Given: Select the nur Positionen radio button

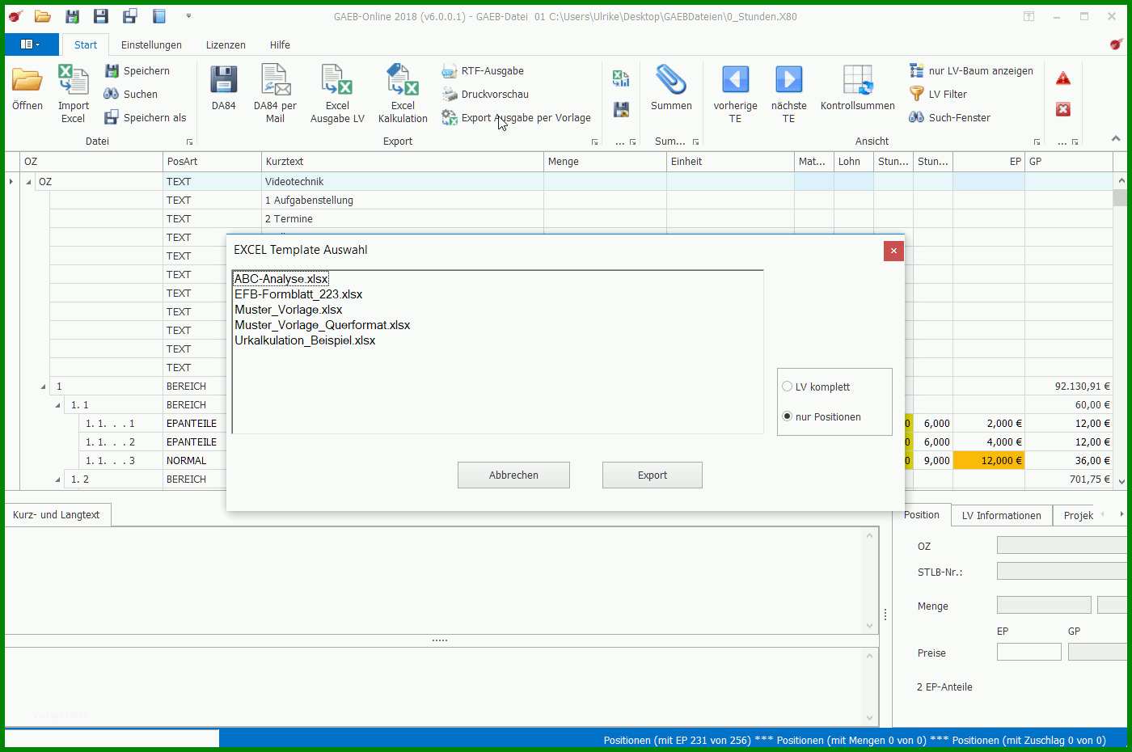Looking at the screenshot, I should coord(787,416).
